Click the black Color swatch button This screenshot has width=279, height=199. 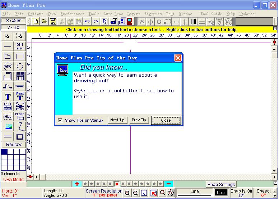coord(221,193)
